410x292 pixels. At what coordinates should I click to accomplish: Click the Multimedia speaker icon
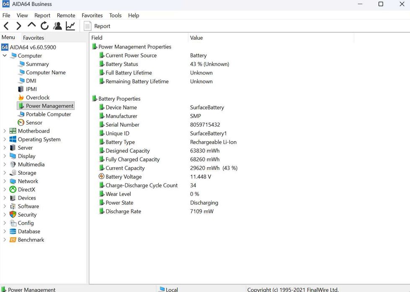pos(13,164)
